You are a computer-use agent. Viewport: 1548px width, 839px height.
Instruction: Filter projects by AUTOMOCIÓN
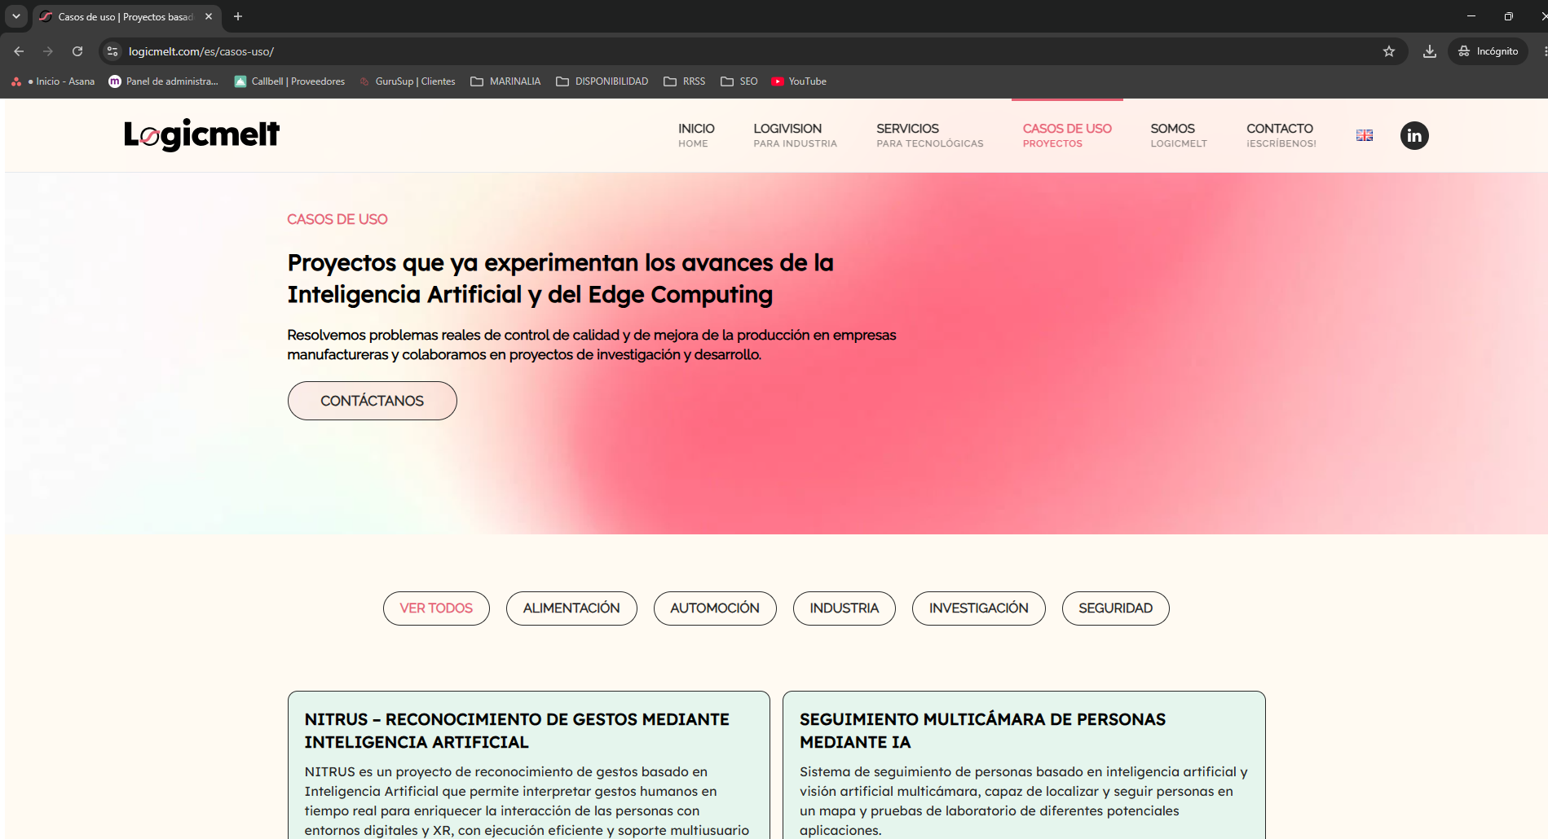coord(715,608)
